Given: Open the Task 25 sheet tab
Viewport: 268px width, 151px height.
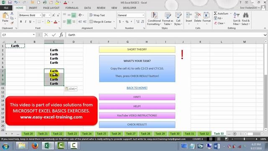Looking at the screenshot, I should pyautogui.click(x=101, y=134).
